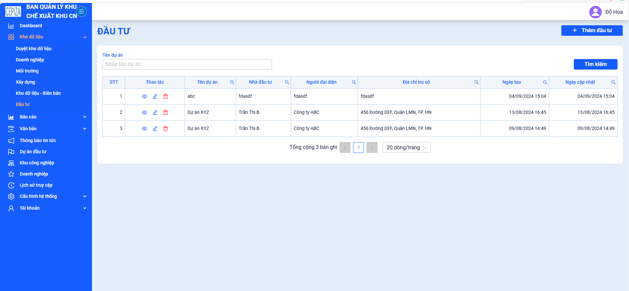Go to next page in pagination

pos(372,148)
